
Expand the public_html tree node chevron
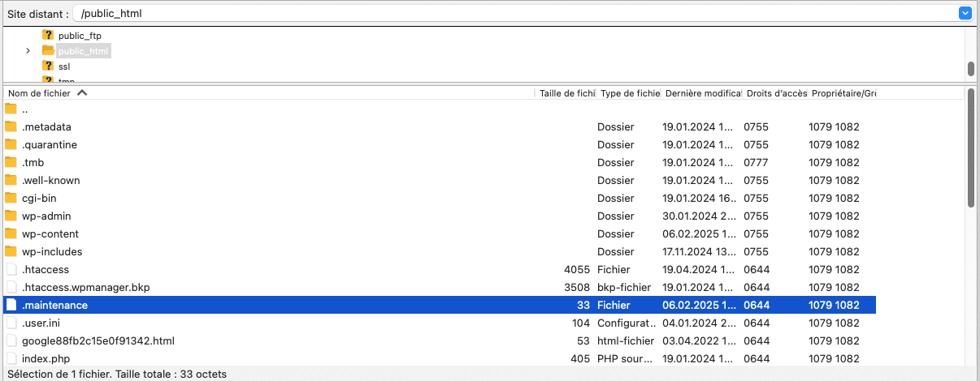[28, 50]
